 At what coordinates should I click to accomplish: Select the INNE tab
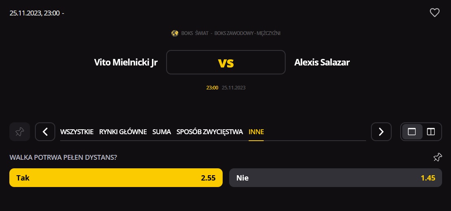pos(256,132)
